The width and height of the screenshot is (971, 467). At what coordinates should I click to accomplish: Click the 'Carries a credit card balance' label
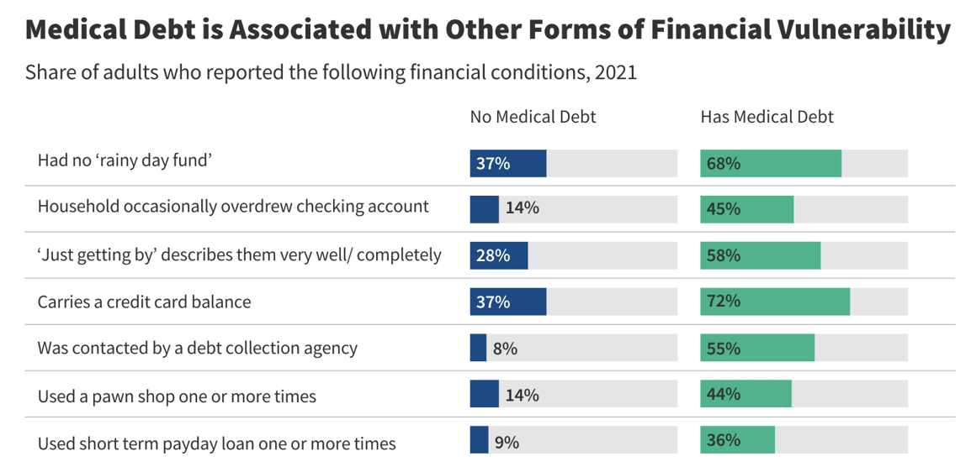click(x=144, y=302)
